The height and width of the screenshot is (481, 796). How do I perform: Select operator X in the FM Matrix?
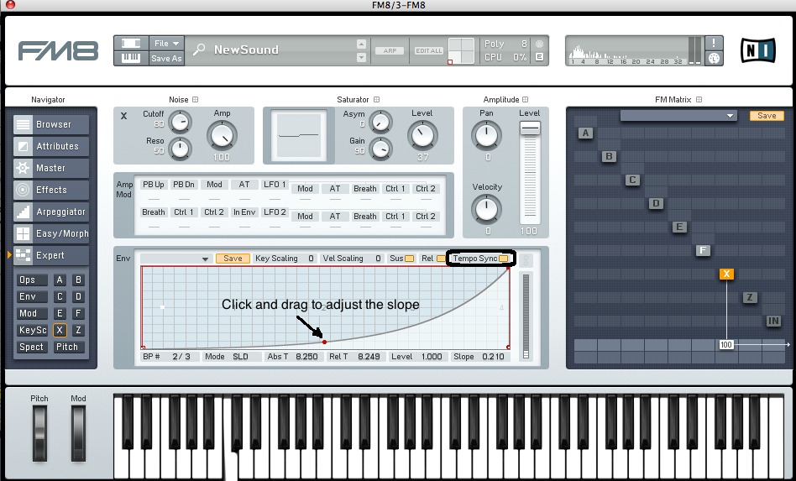tap(727, 274)
